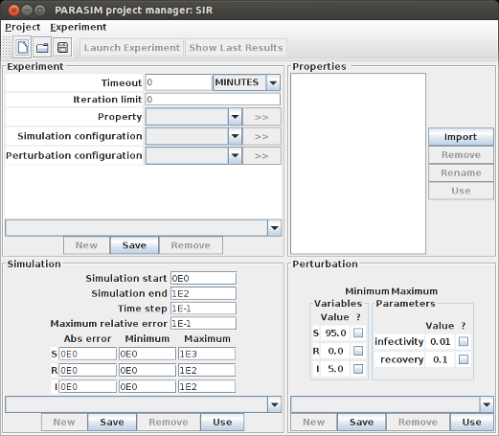Click the Open project folder icon
The height and width of the screenshot is (436, 499).
(x=42, y=48)
